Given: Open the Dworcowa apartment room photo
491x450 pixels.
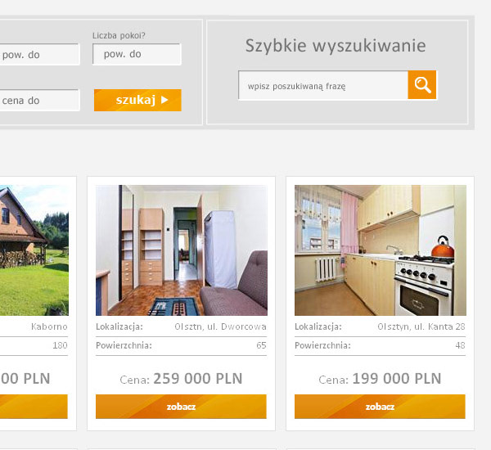Looking at the screenshot, I should pyautogui.click(x=182, y=250).
